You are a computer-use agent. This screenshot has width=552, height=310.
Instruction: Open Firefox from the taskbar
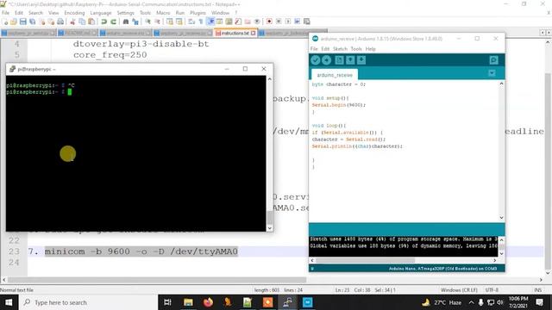(208, 302)
